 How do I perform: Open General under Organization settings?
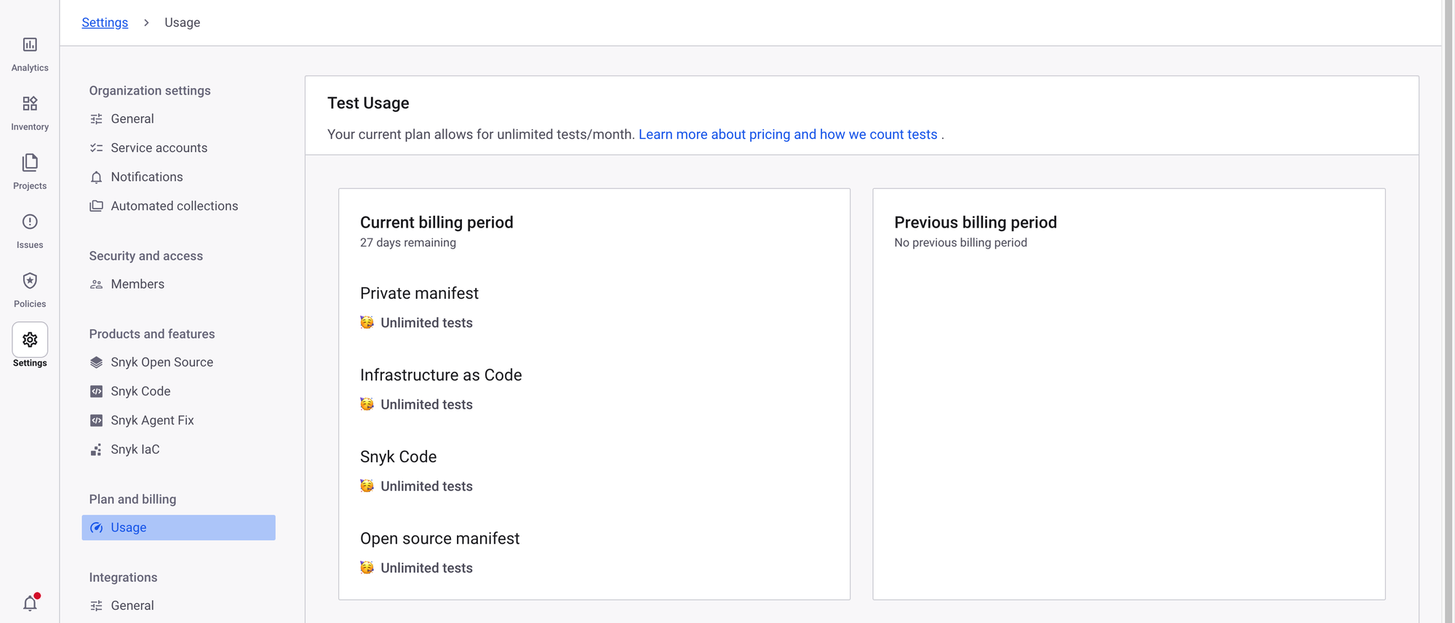pos(132,119)
